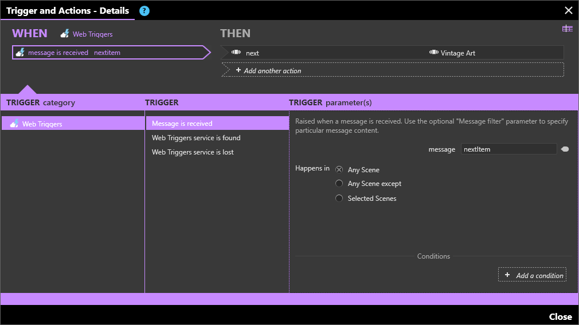Pick the Selected Scenes radio option
Image resolution: width=579 pixels, height=325 pixels.
339,199
